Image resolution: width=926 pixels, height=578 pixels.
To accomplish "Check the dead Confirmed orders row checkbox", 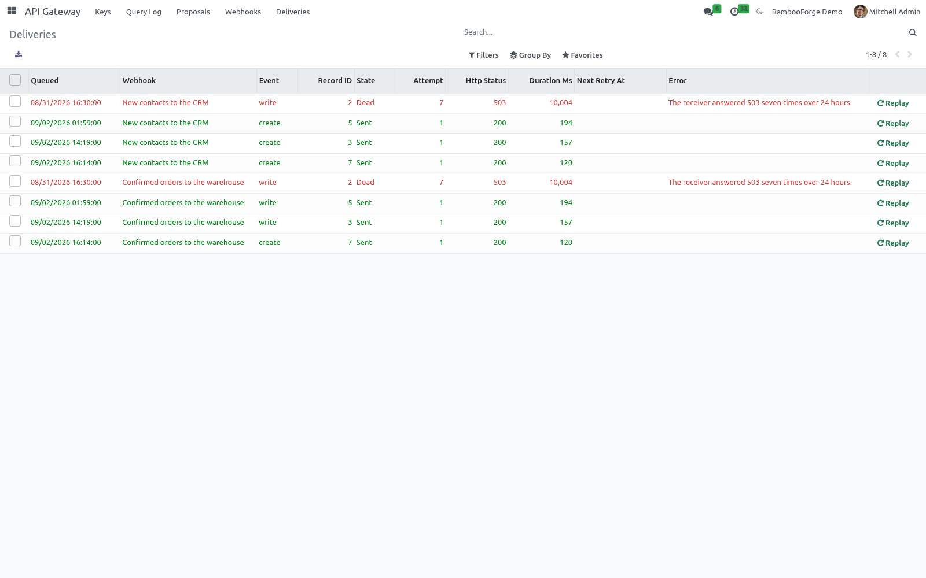I will pos(15,181).
